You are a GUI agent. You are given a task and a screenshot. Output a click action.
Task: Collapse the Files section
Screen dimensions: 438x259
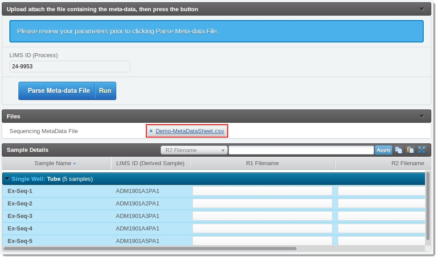(x=421, y=117)
